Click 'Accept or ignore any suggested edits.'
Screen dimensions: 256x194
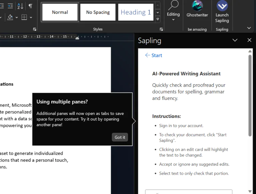194,164
